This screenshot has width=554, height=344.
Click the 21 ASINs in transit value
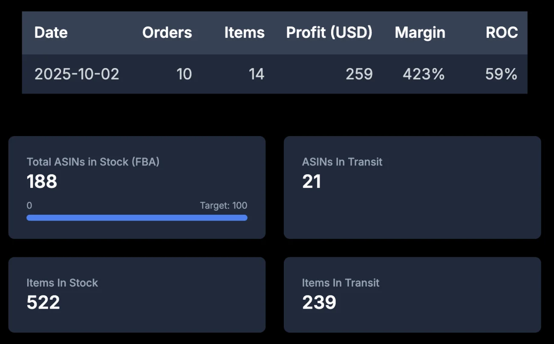[x=312, y=182]
